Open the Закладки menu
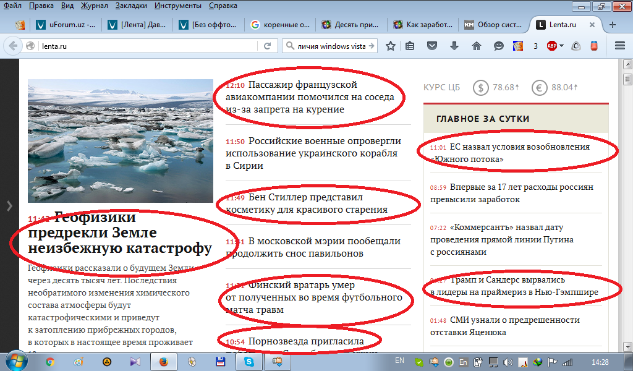The height and width of the screenshot is (371, 633). tap(131, 6)
